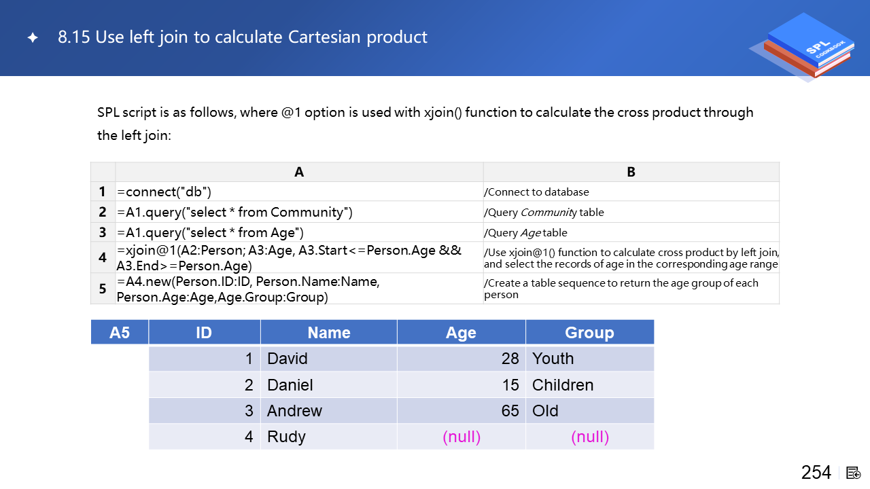Select cell containing =connect("db")
The width and height of the screenshot is (870, 489).
click(x=299, y=192)
